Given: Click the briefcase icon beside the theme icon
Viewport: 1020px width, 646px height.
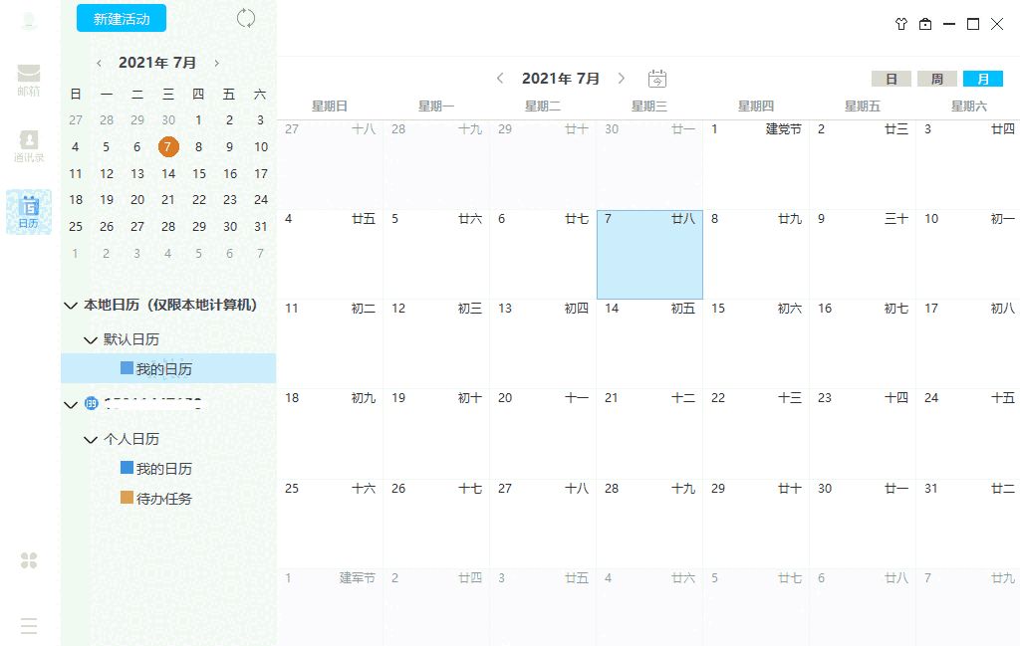Looking at the screenshot, I should pyautogui.click(x=924, y=23).
